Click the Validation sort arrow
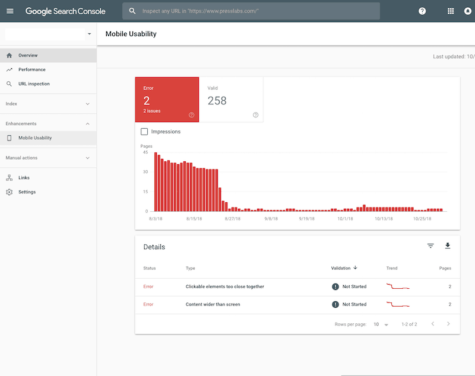The image size is (475, 376). tap(355, 267)
